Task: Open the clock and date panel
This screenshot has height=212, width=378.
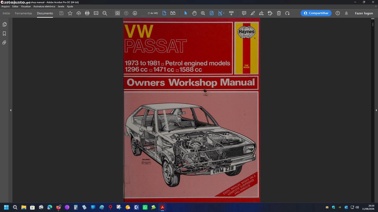Action: 368,207
